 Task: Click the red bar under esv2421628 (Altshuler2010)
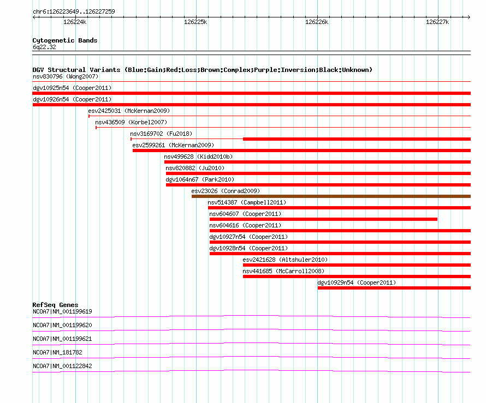(357, 265)
